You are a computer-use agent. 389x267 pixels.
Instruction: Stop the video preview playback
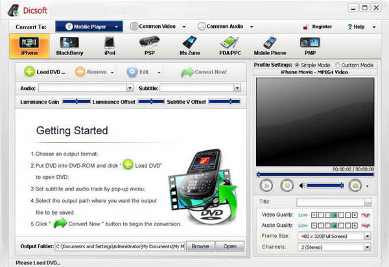(x=287, y=185)
